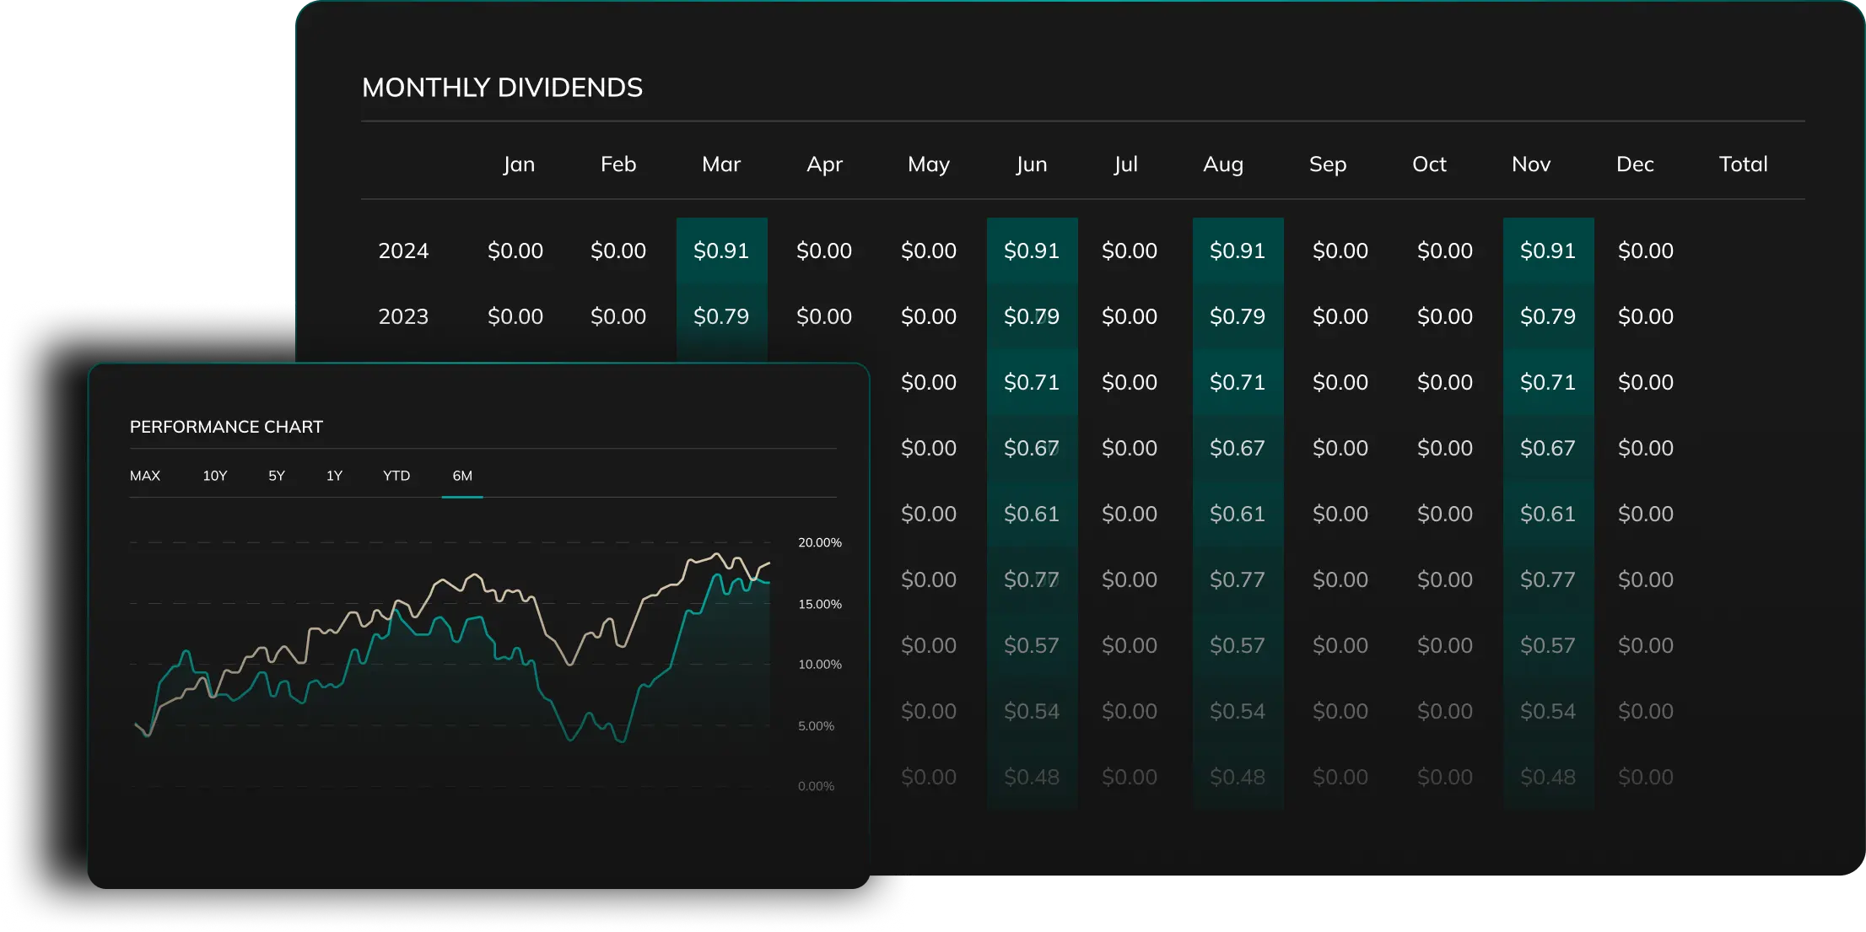
Task: Click 2023 November $0.79 dividend cell
Action: [1548, 317]
